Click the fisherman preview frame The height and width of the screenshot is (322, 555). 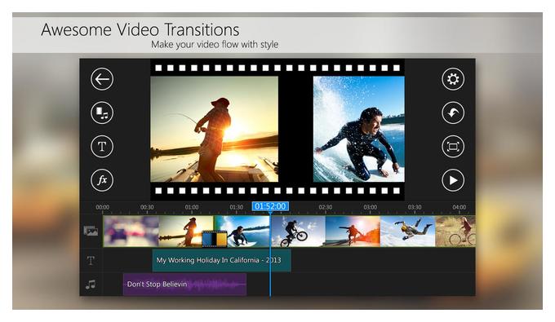point(214,129)
